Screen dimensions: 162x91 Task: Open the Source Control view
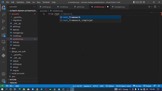coord(3,21)
